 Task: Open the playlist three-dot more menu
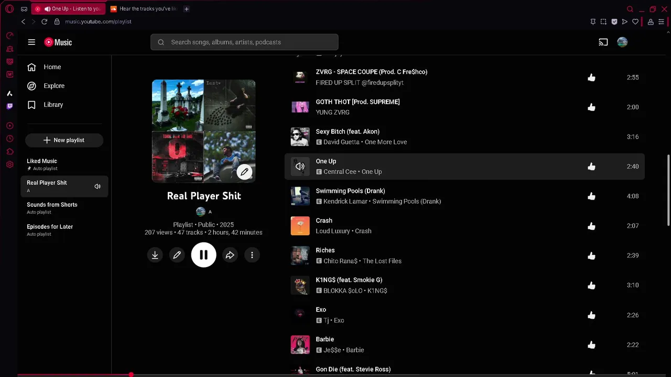point(252,255)
